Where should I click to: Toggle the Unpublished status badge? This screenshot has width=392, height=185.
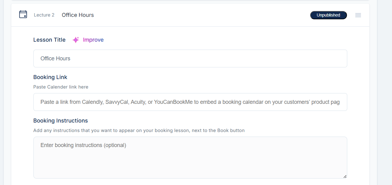coord(328,15)
